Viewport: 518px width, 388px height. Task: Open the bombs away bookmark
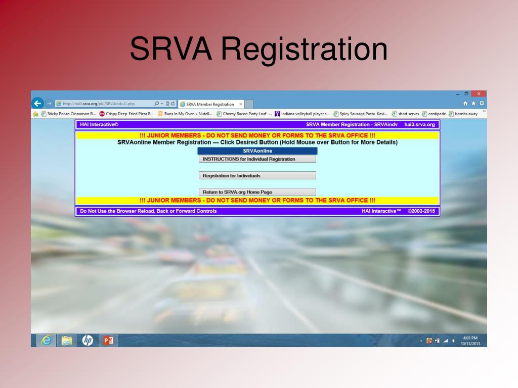click(x=463, y=114)
